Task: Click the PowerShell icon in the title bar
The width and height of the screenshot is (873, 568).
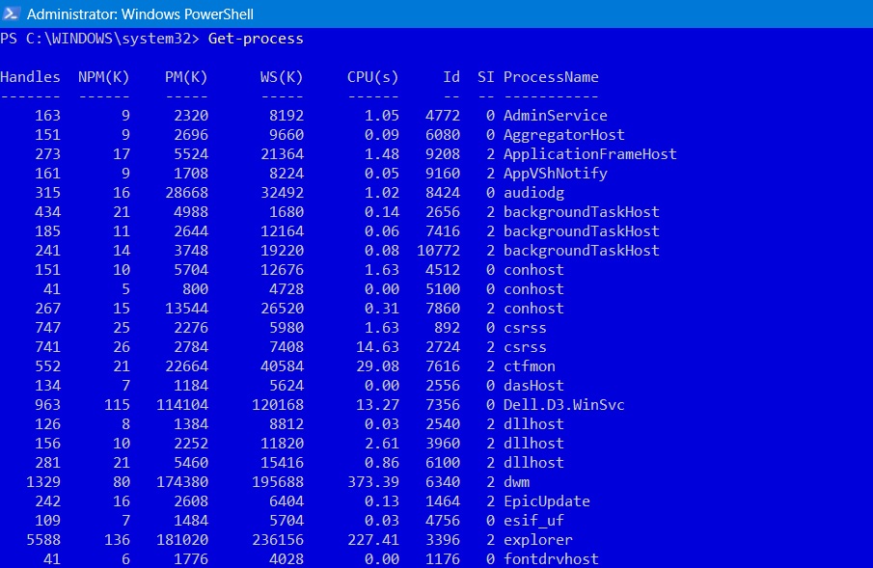Action: coord(14,14)
